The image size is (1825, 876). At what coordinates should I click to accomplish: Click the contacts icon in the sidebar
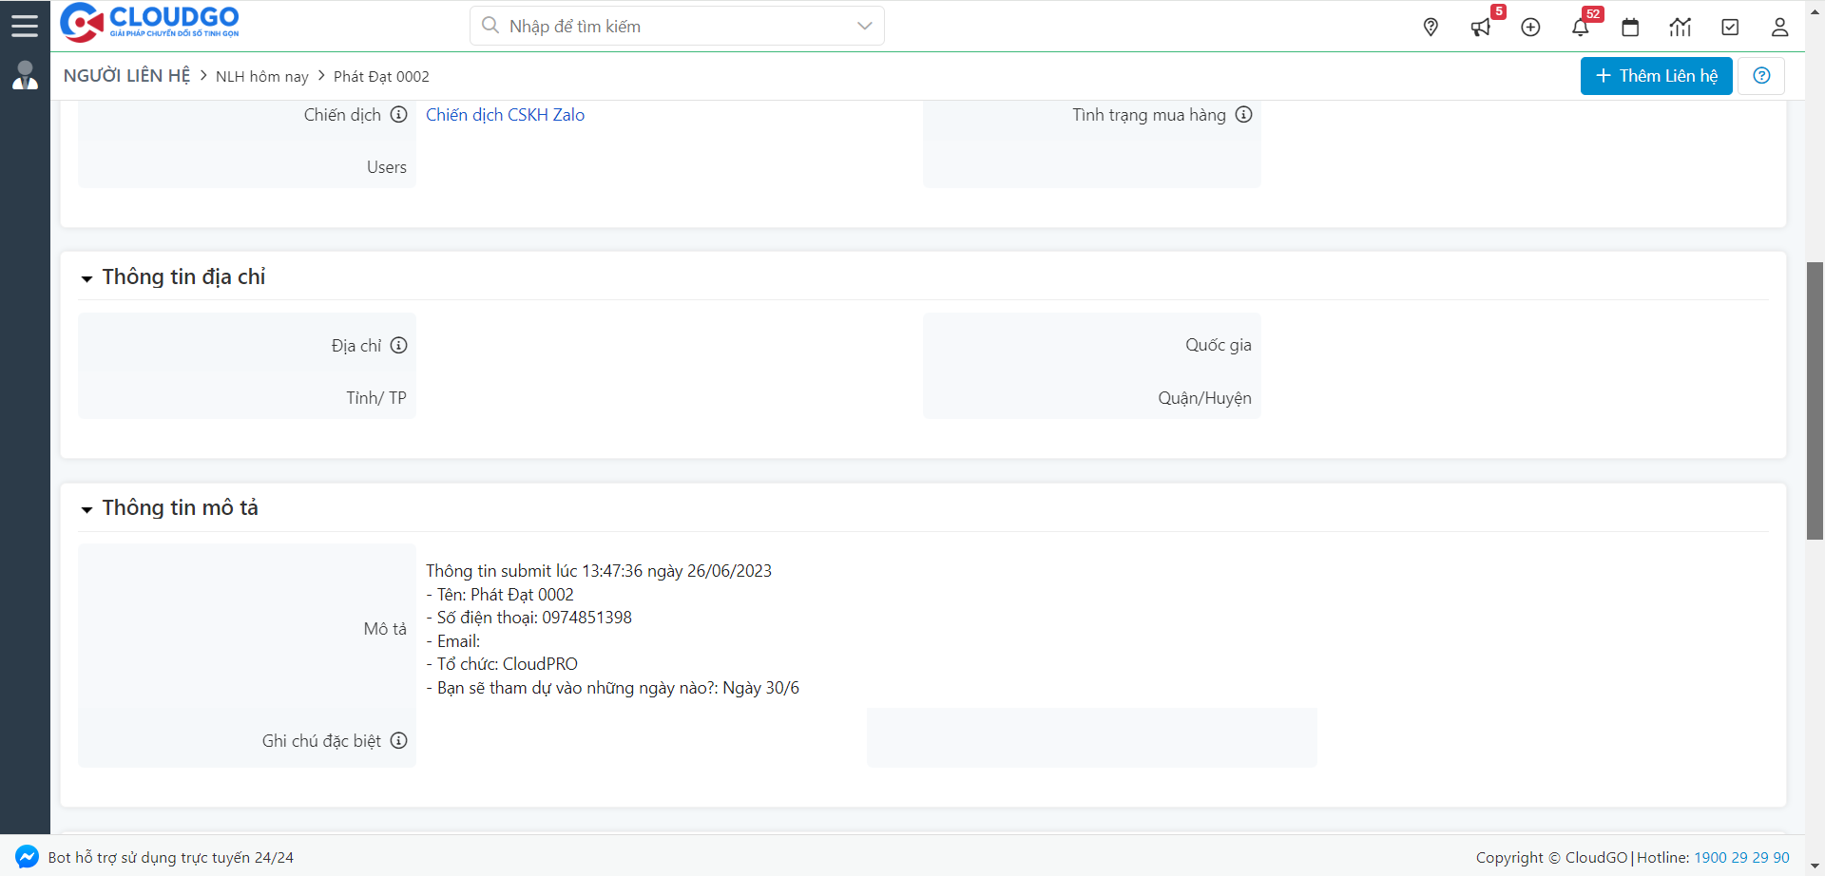(x=24, y=75)
